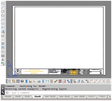Screen dimensions: 112x101
Task: Select the Revision Cloud tool
Action: pyautogui.click(x=3, y=16)
